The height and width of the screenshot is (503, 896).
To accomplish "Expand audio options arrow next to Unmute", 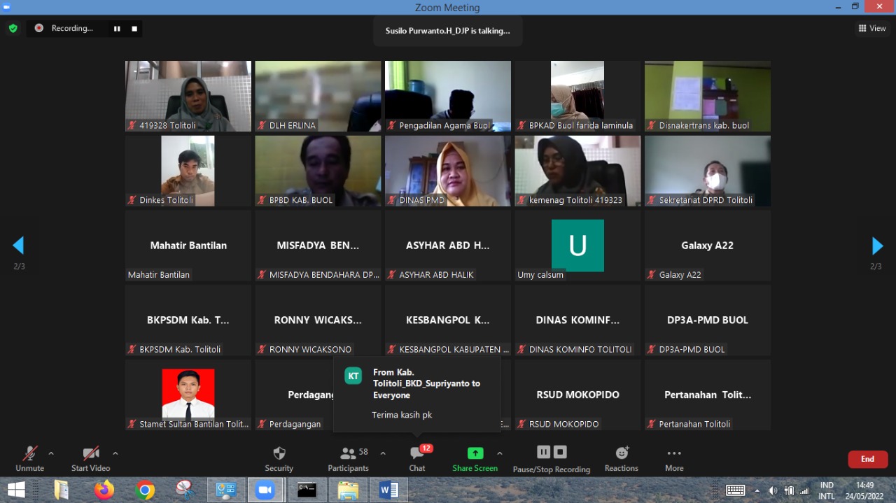I will click(51, 453).
